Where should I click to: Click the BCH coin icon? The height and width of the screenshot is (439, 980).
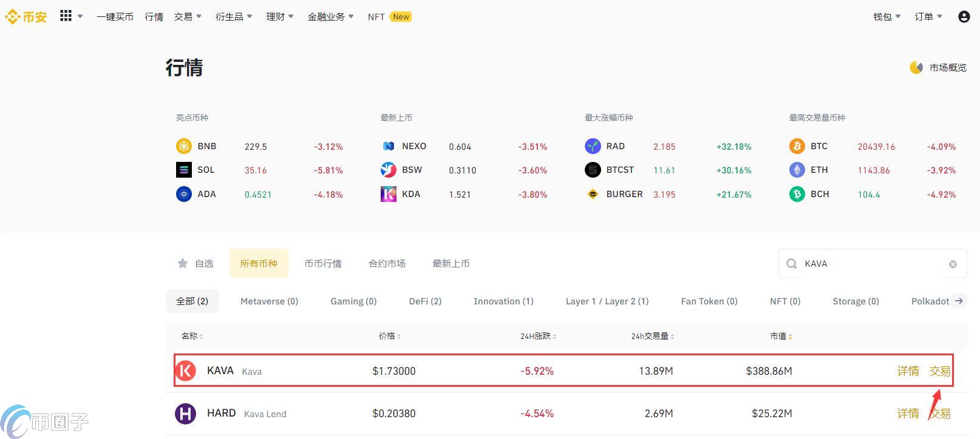pos(797,194)
